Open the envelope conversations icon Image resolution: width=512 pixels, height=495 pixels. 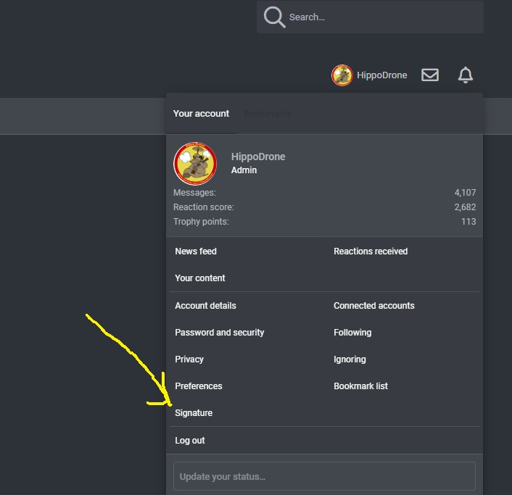[x=430, y=75]
